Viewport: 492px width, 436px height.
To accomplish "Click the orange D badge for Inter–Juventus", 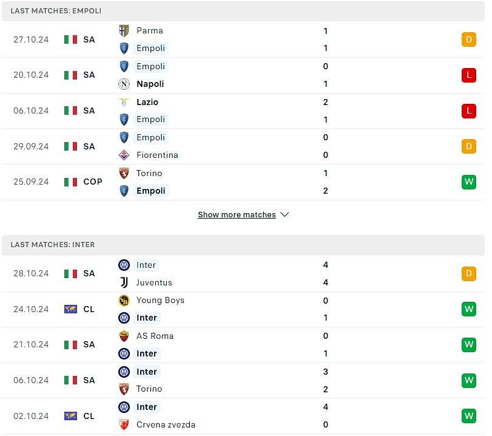I will tap(468, 273).
